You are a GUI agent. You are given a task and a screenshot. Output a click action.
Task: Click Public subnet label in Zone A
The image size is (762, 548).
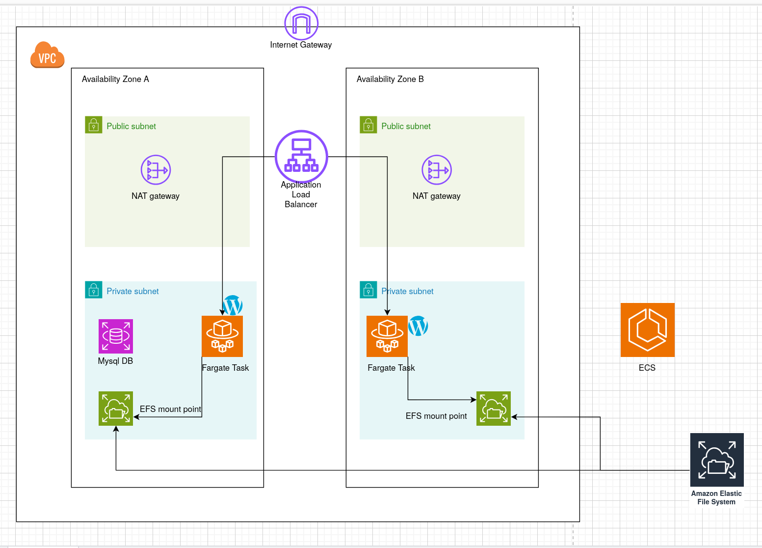tap(131, 126)
